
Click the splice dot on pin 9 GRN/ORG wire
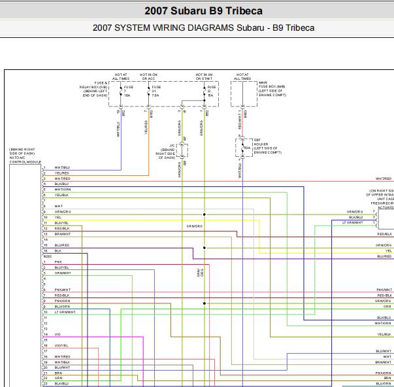pos(205,214)
